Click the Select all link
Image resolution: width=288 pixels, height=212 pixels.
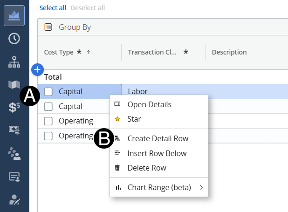pos(53,8)
